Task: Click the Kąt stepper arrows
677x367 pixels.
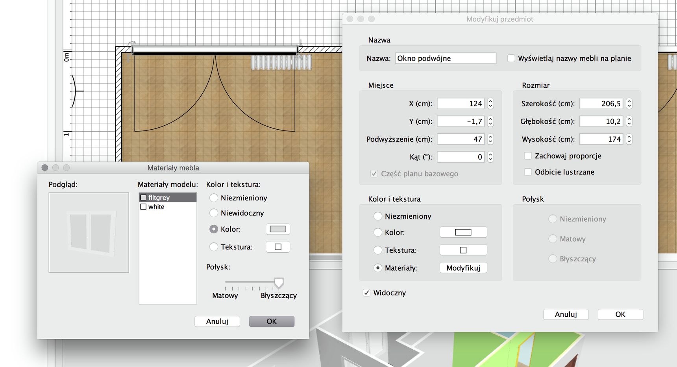Action: (x=490, y=157)
